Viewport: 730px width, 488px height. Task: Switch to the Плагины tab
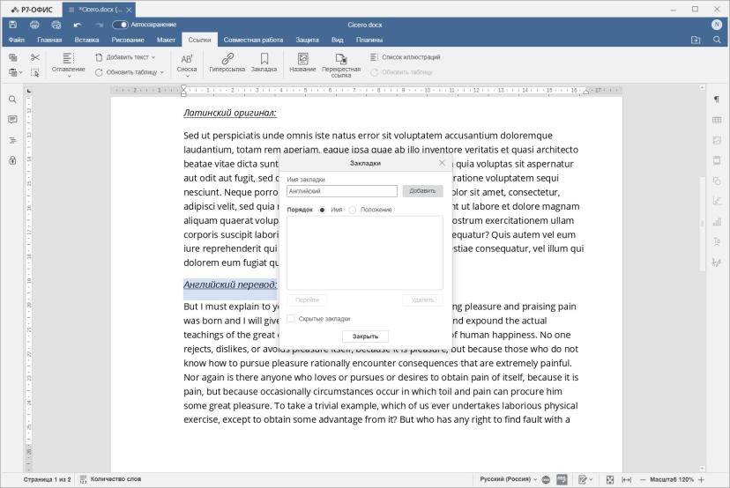(x=369, y=40)
